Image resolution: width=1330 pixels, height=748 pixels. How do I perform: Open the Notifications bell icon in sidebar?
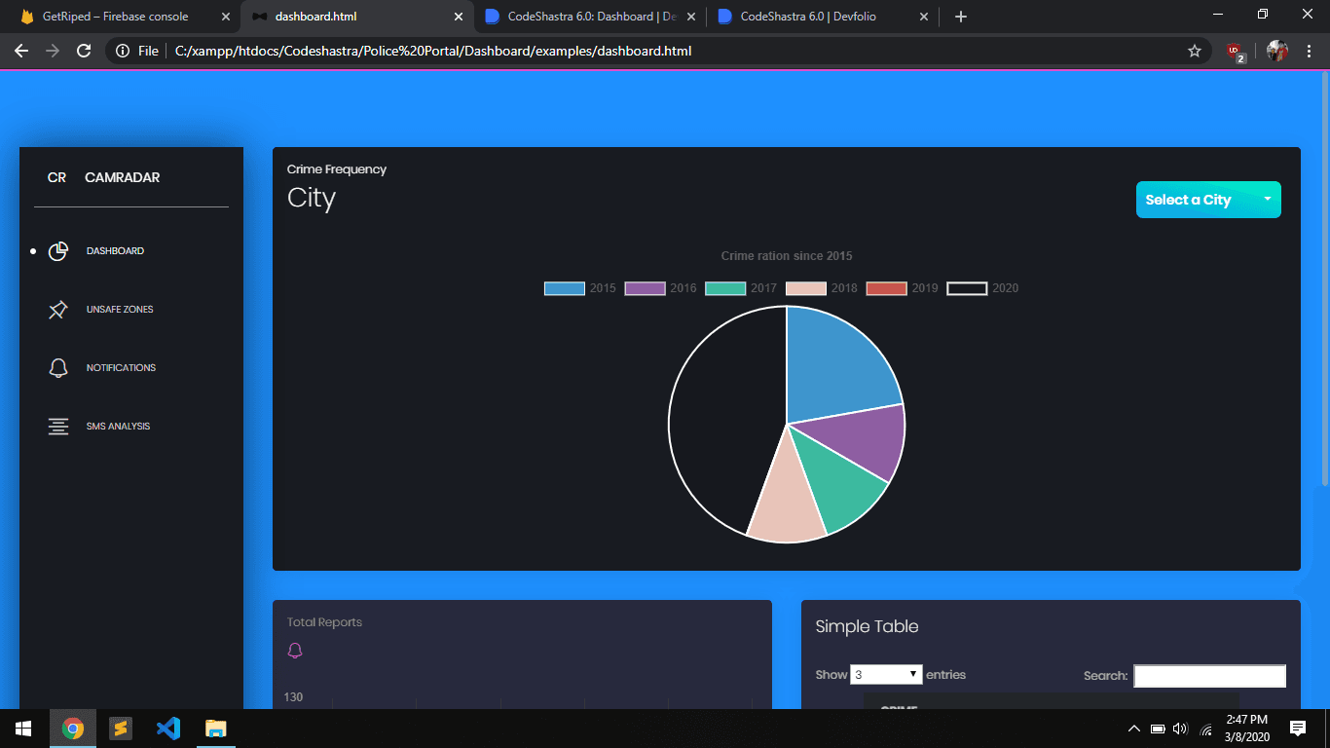[58, 368]
